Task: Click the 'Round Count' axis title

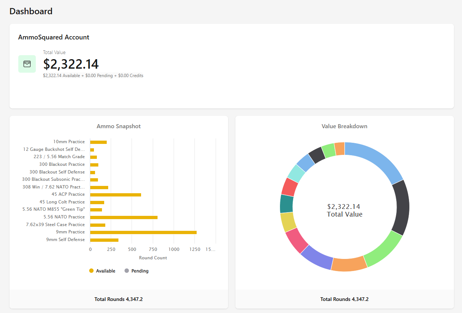Action: [153, 258]
